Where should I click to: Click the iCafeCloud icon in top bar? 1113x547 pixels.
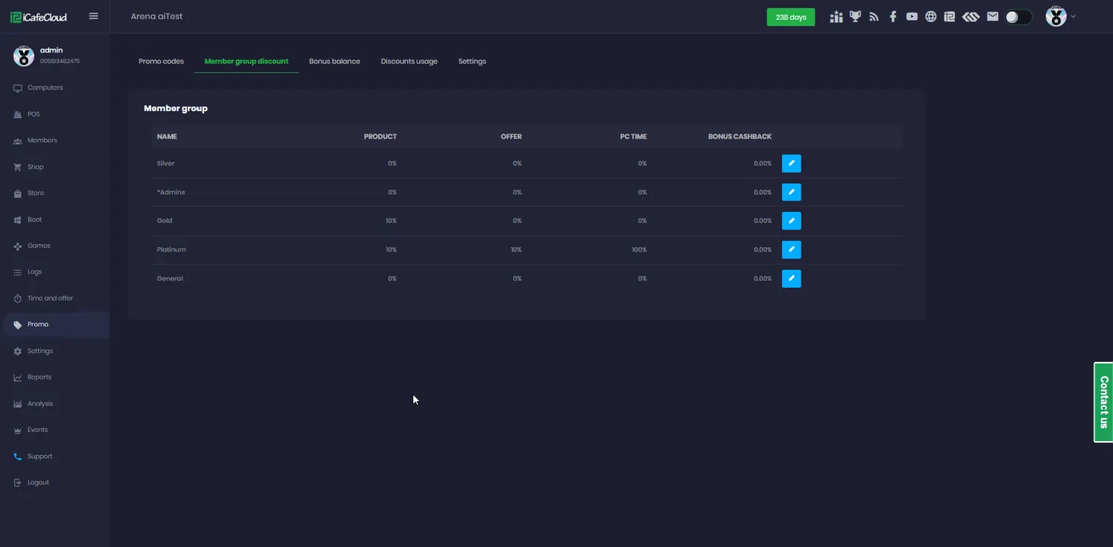(949, 16)
